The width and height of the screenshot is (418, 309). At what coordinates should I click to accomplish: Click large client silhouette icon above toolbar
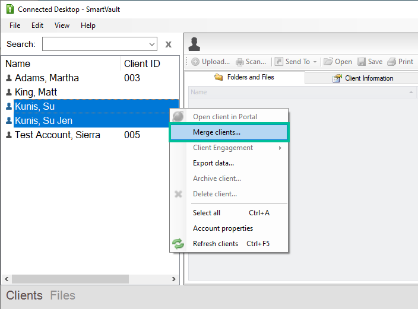tap(194, 44)
